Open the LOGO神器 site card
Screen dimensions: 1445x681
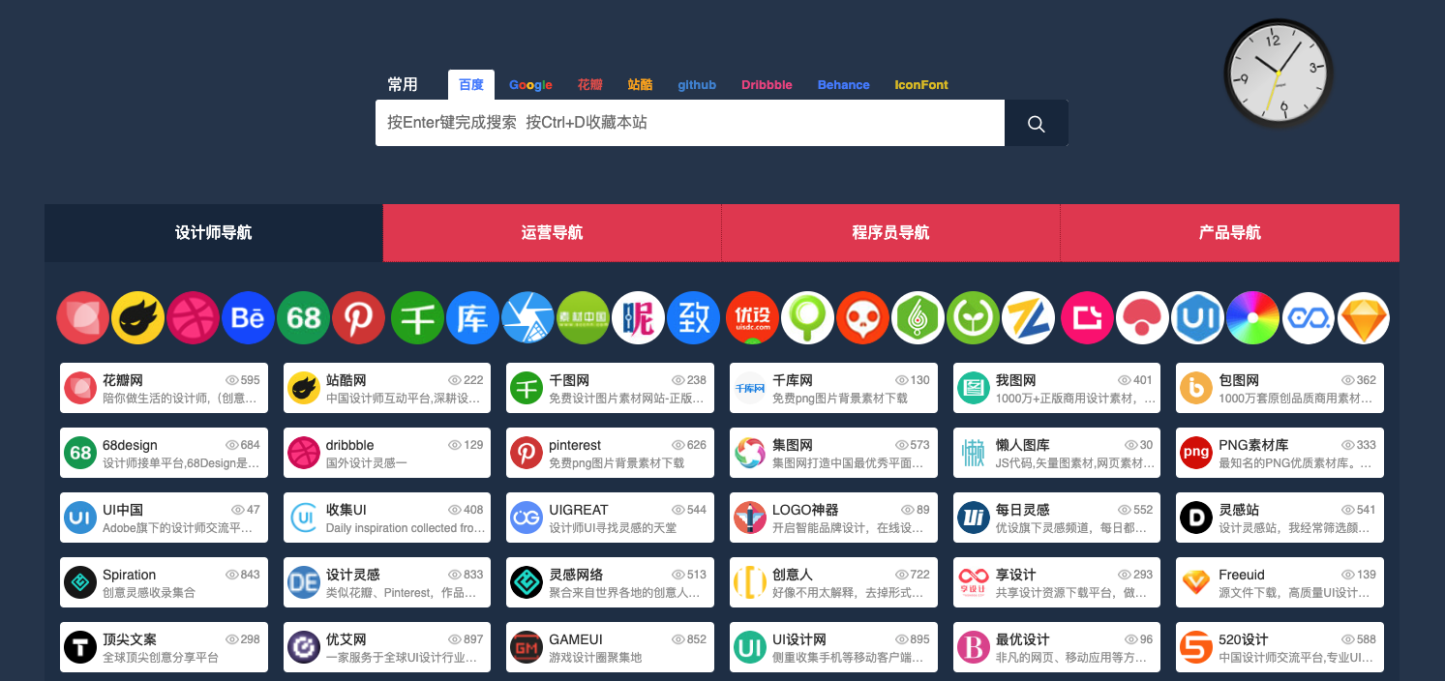(833, 518)
